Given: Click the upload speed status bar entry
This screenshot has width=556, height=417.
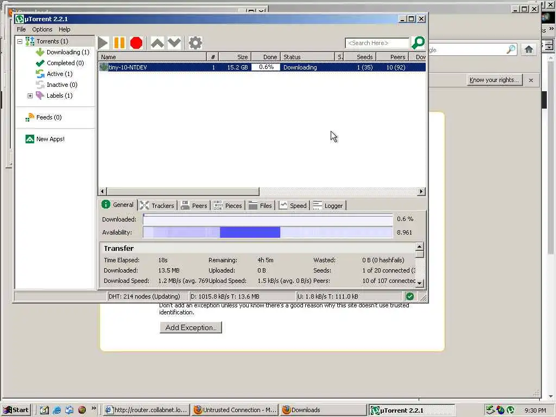Looking at the screenshot, I should [x=349, y=296].
